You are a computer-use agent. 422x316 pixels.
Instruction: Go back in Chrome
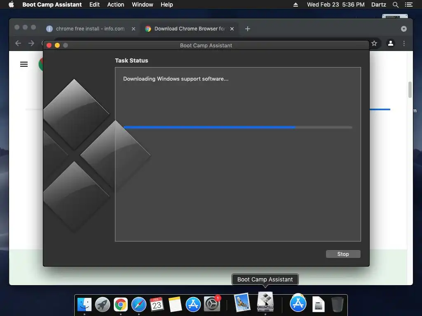click(18, 43)
